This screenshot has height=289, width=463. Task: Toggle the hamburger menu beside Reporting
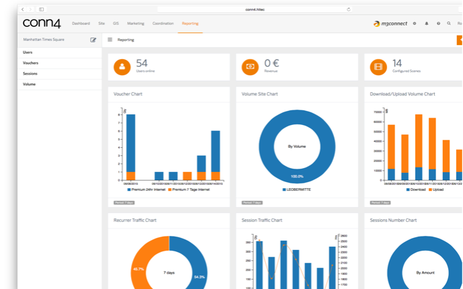click(110, 40)
